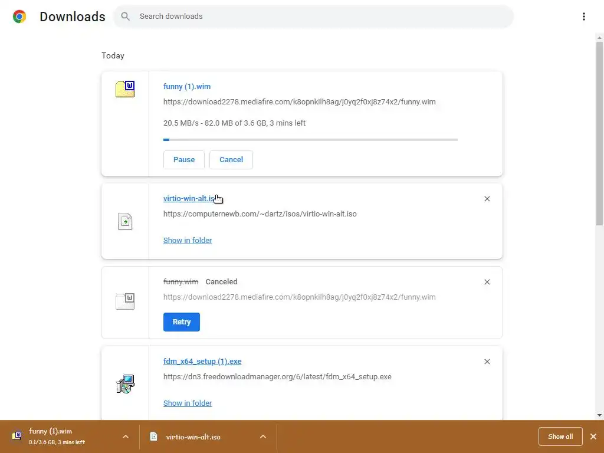Retry the canceled funny.wim download
Viewport: 604px width, 453px height.
point(182,322)
